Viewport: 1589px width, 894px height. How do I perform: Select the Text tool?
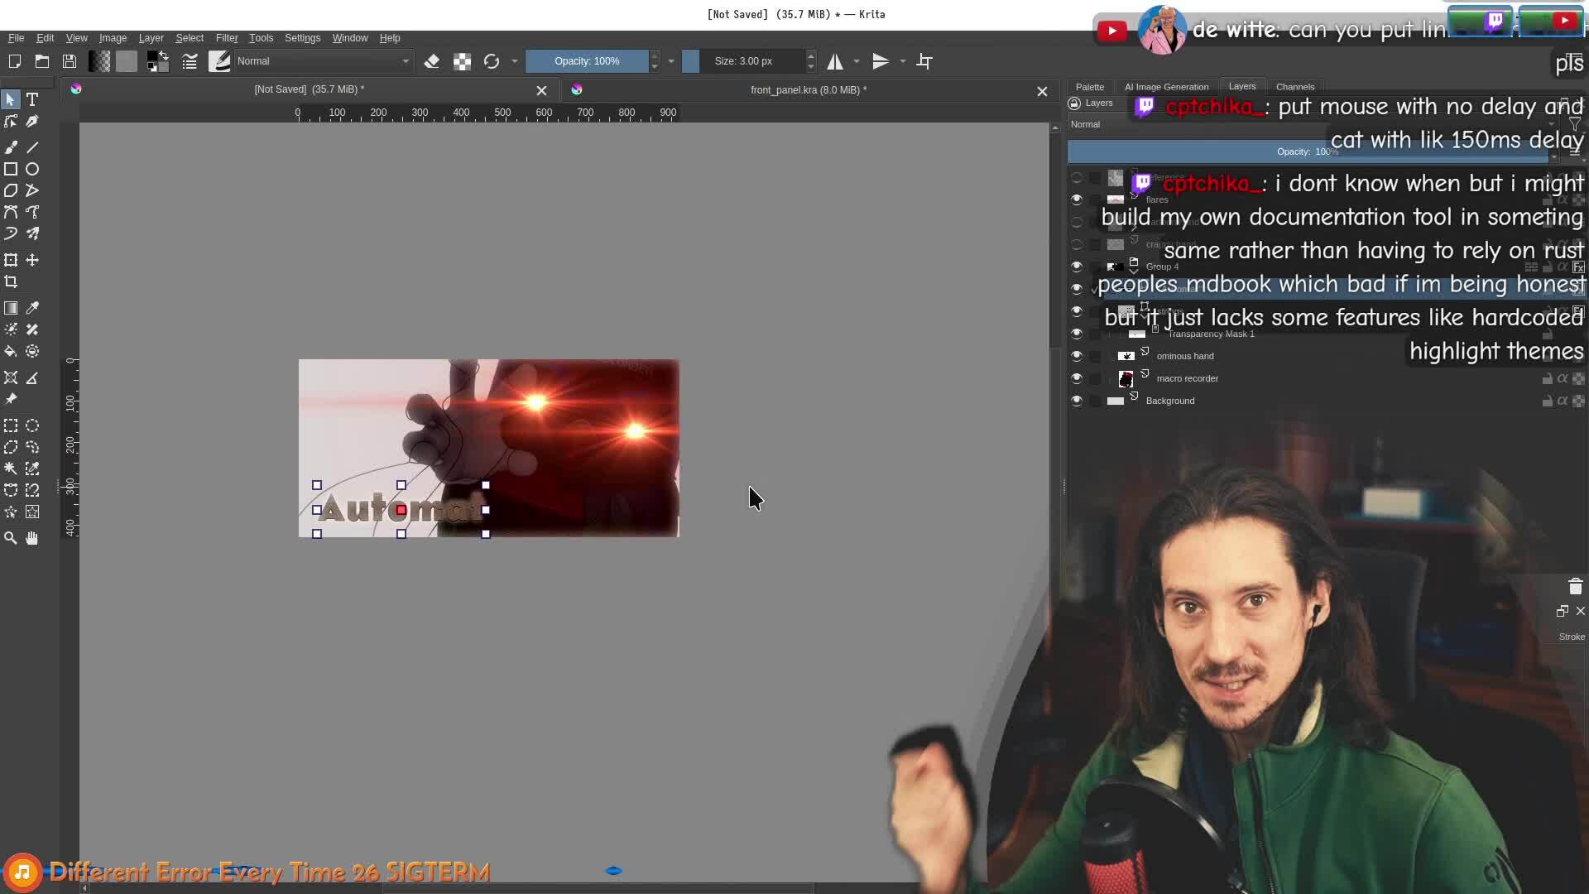[x=32, y=99]
